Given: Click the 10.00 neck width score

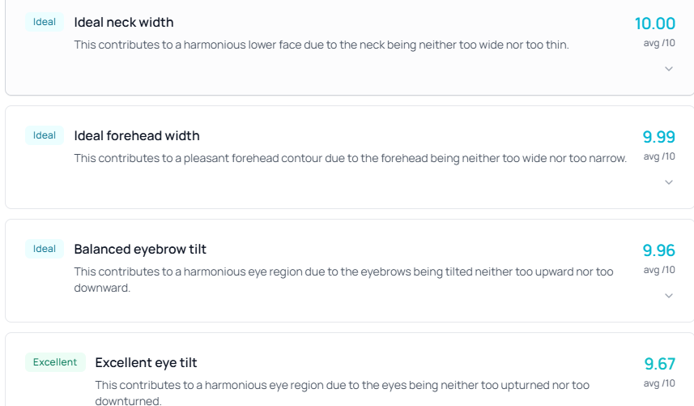Looking at the screenshot, I should 654,24.
